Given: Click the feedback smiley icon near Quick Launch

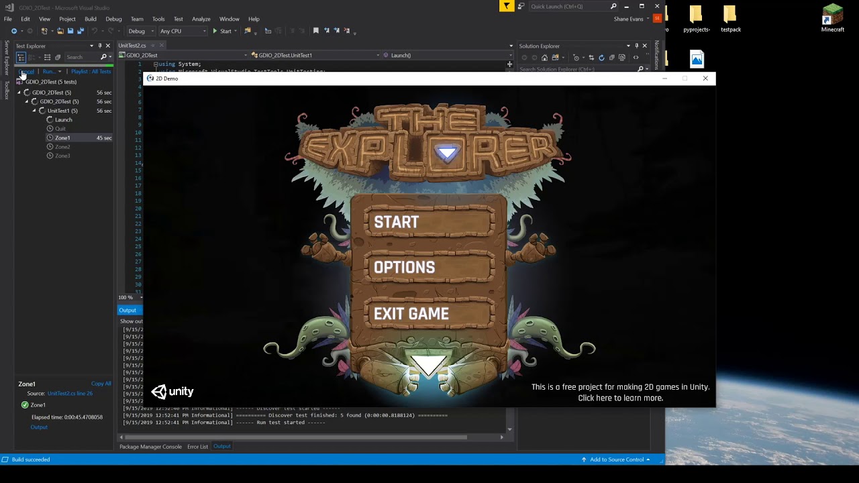Looking at the screenshot, I should tap(521, 6).
